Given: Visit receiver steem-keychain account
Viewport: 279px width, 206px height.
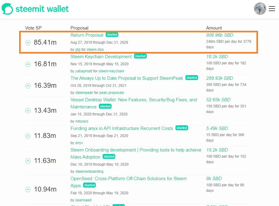Looking at the screenshot, I should (x=112, y=71).
